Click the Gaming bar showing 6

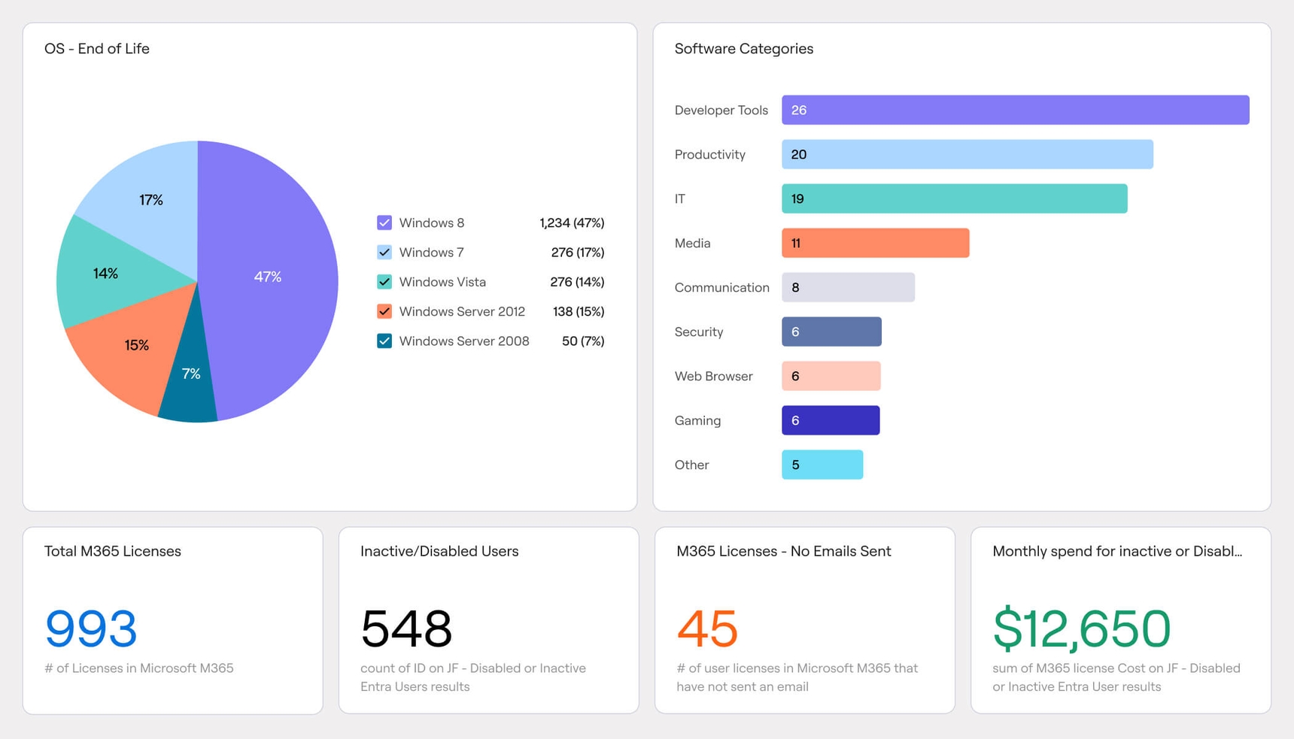click(x=831, y=420)
